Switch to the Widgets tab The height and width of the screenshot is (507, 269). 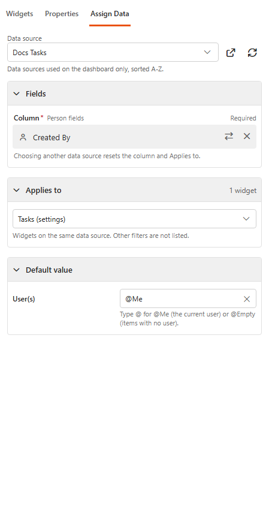tap(19, 14)
